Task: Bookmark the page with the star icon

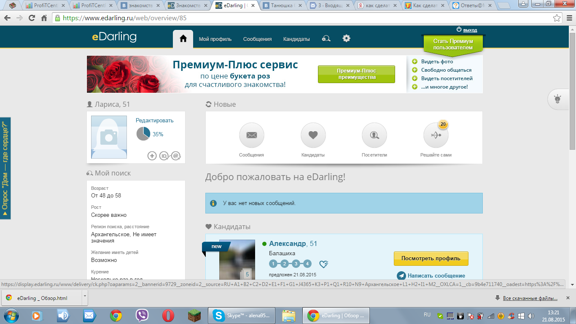Action: point(557,18)
